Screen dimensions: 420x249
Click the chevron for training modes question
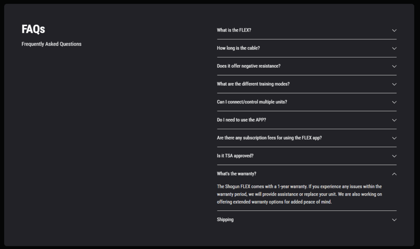(394, 85)
